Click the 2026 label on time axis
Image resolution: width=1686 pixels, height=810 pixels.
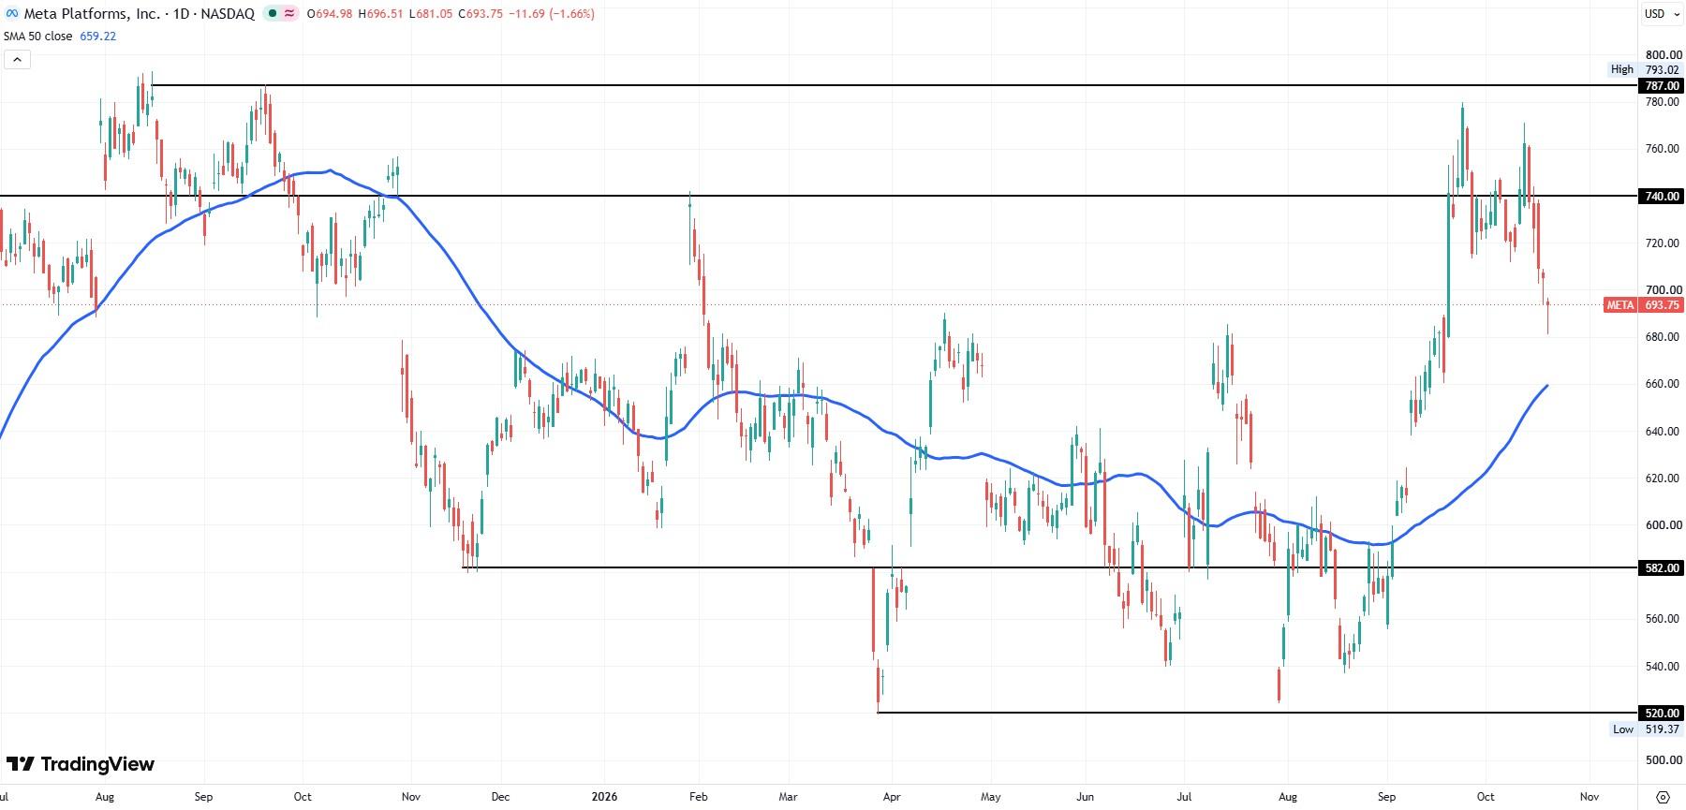[x=605, y=797]
